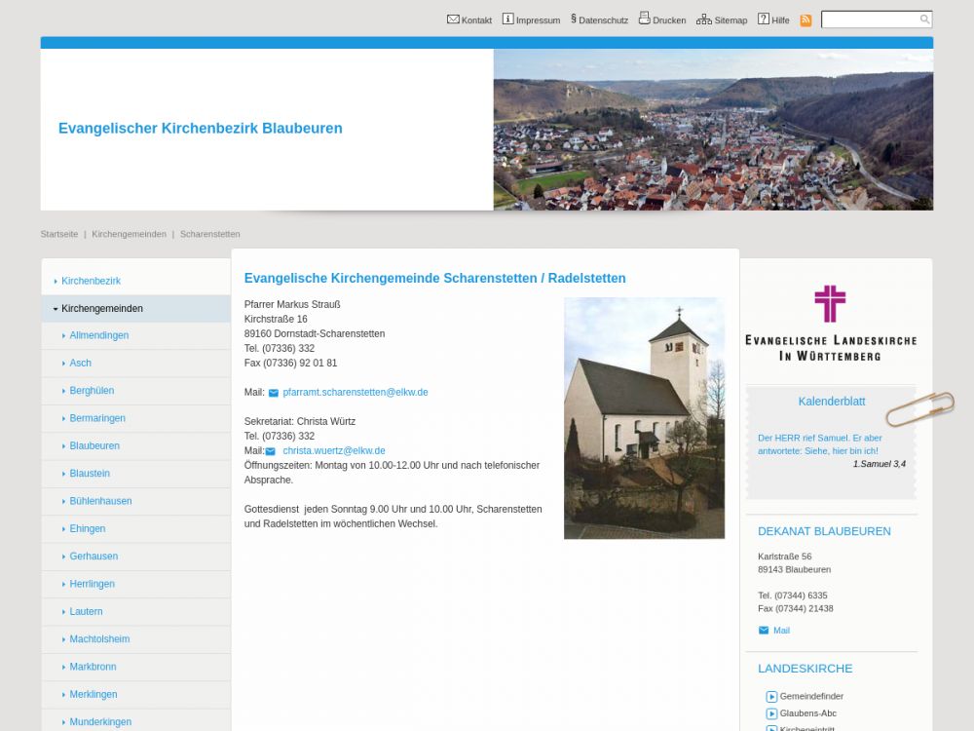This screenshot has width=974, height=731.
Task: Select Blaubeuren in the sidebar menu
Action: tap(94, 446)
